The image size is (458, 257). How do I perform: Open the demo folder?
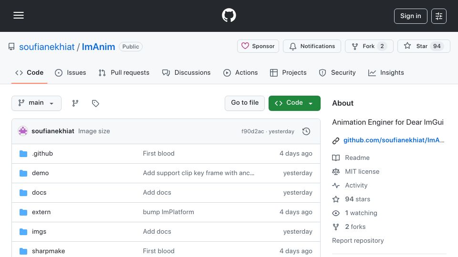pyautogui.click(x=40, y=173)
